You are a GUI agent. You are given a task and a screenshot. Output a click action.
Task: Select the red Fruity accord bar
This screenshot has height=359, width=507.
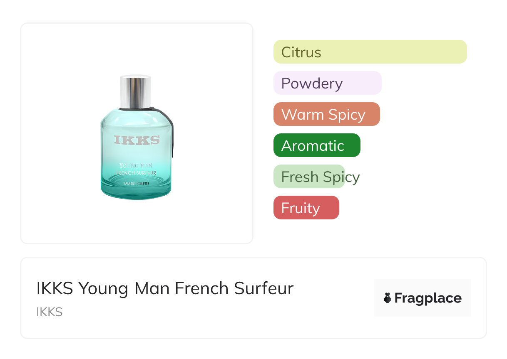coord(306,208)
